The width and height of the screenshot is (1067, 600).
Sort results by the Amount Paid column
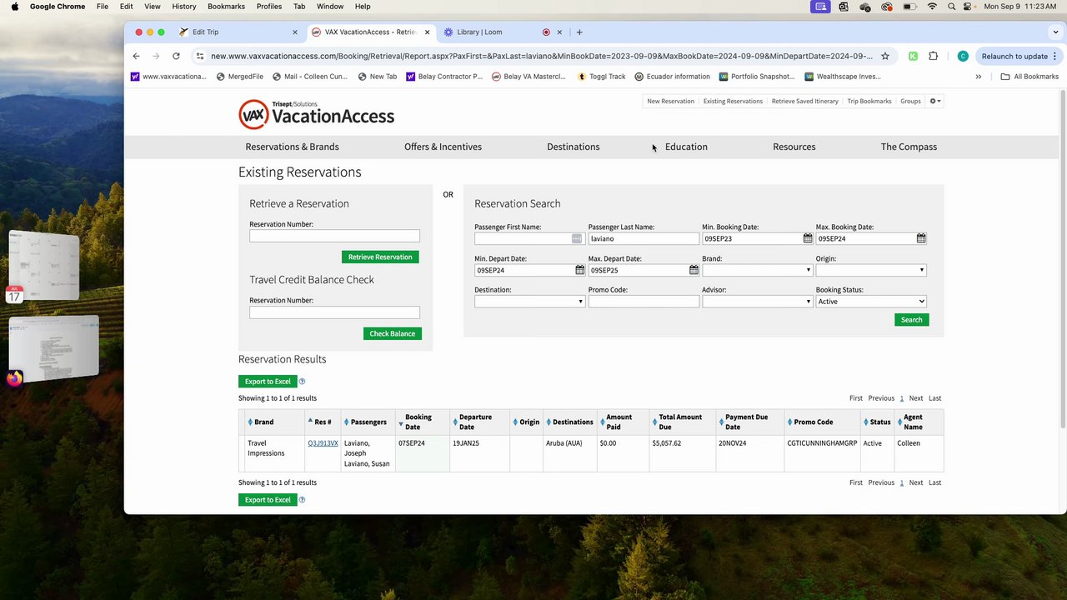619,422
